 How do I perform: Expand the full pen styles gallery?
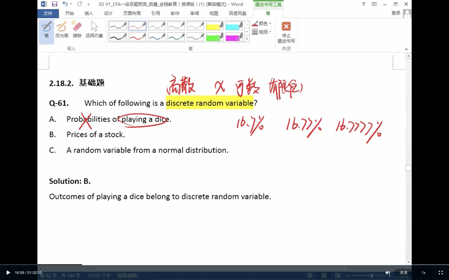coord(247,39)
